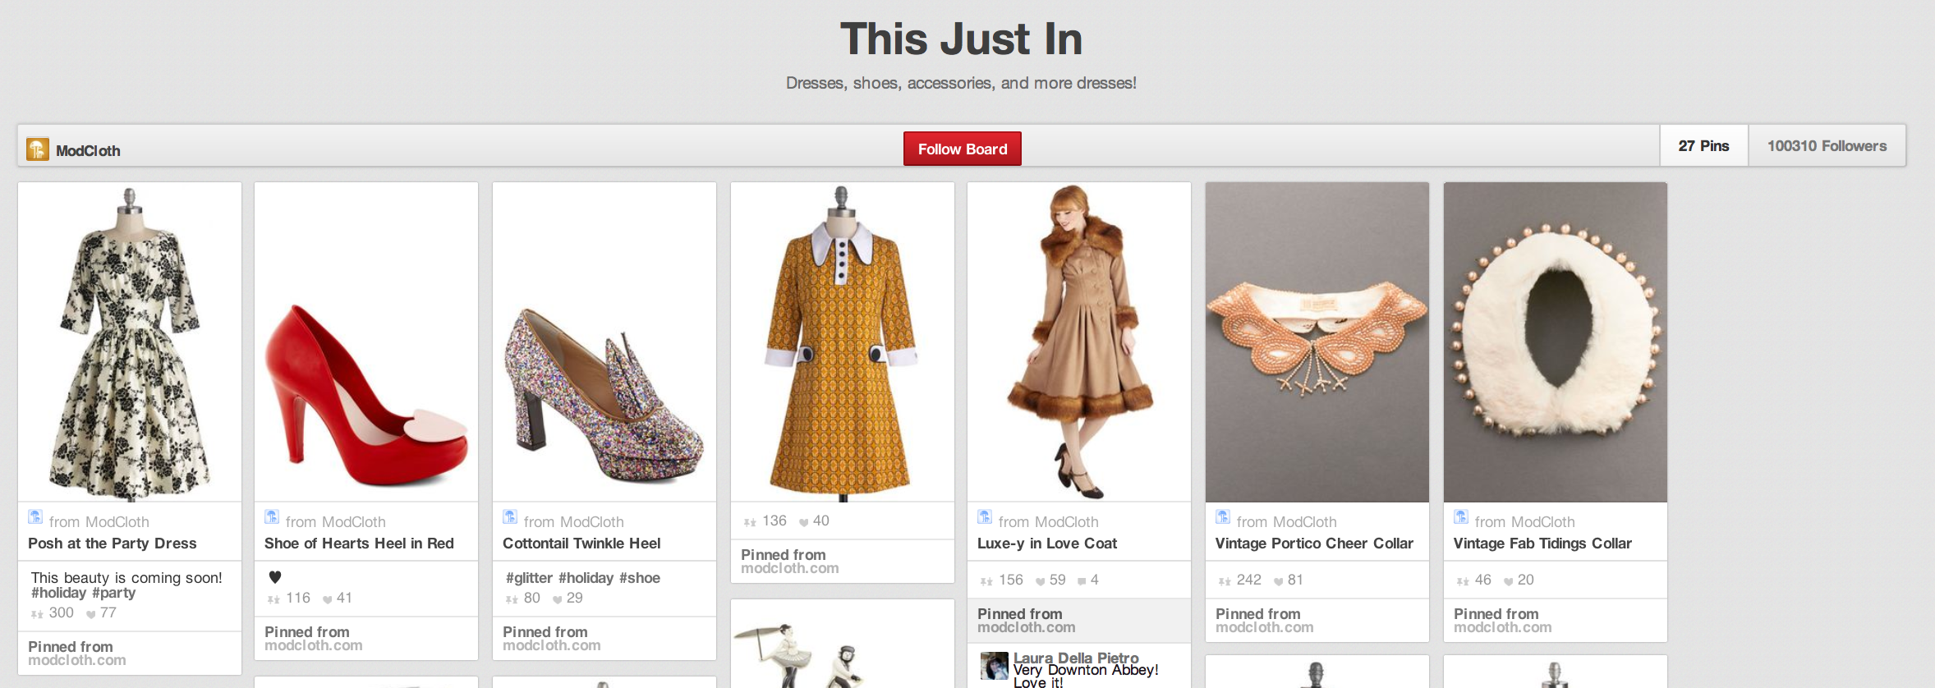The height and width of the screenshot is (688, 1935).
Task: Open modcloth.com source under Shoe of Hearts Heel
Action: 314,645
